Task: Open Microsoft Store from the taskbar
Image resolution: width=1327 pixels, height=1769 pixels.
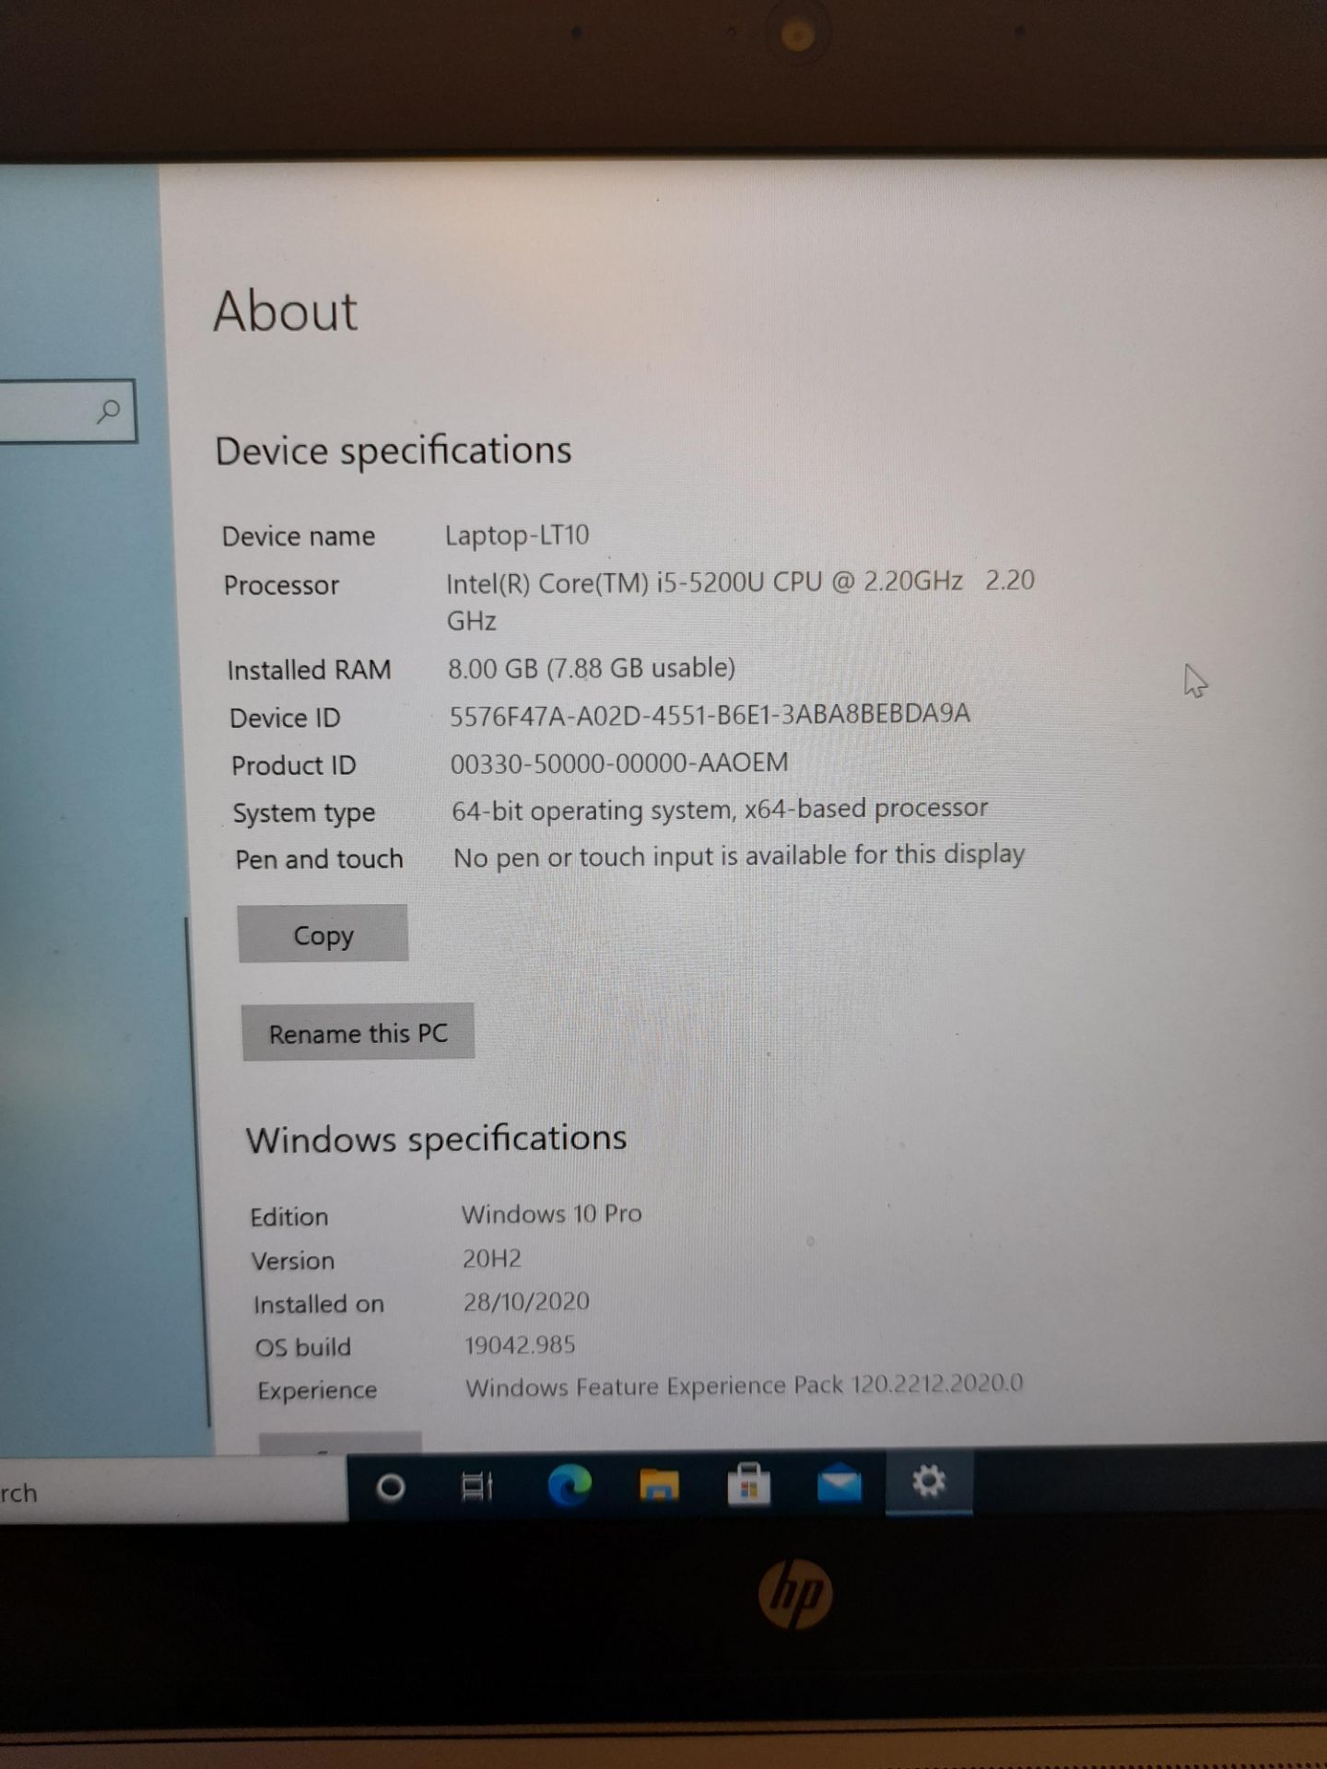Action: tap(749, 1484)
